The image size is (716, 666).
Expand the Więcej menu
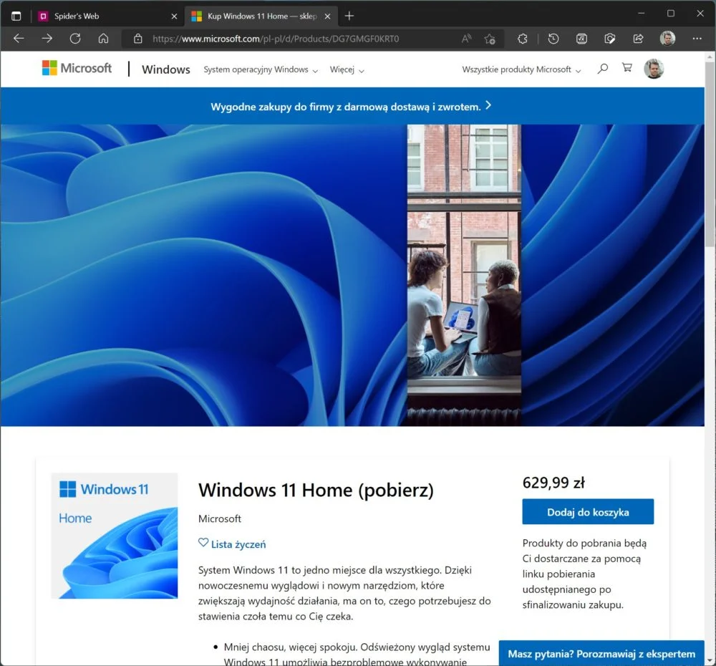click(347, 70)
